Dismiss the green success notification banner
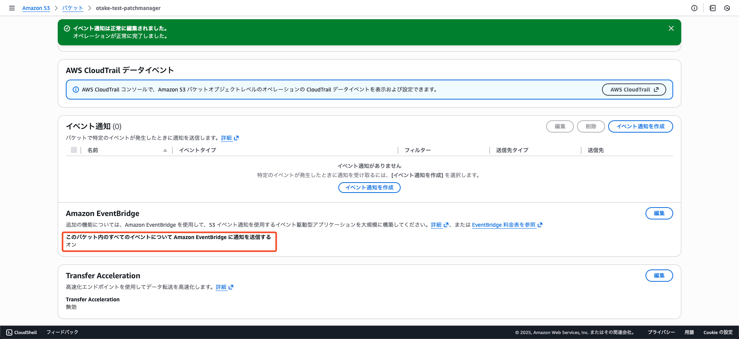 (671, 28)
